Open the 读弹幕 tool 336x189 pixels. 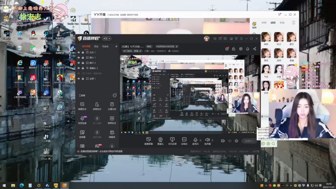pos(82,134)
